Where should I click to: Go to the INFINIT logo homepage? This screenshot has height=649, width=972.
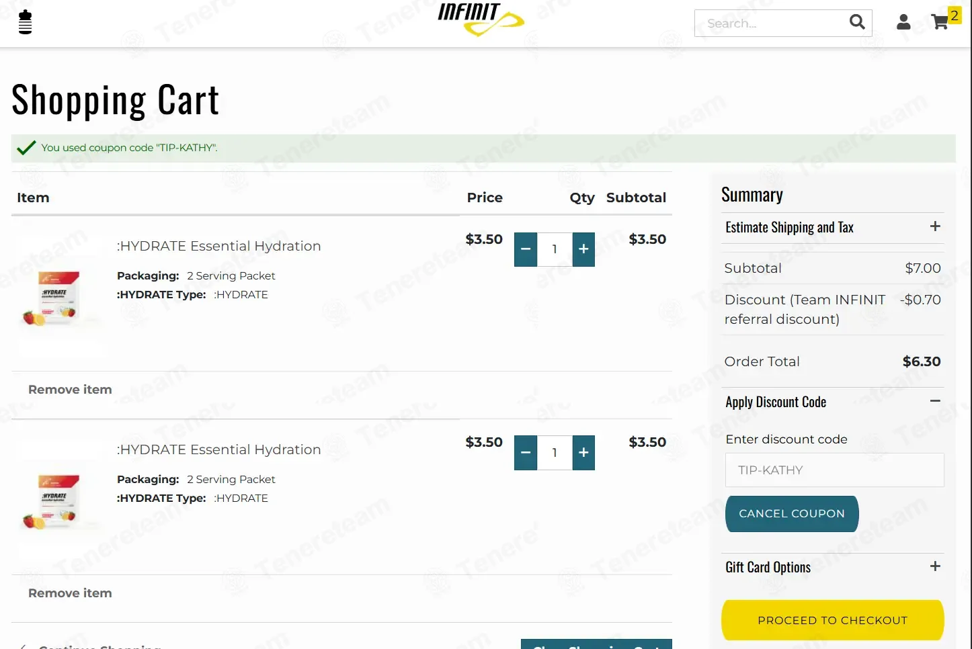[481, 19]
